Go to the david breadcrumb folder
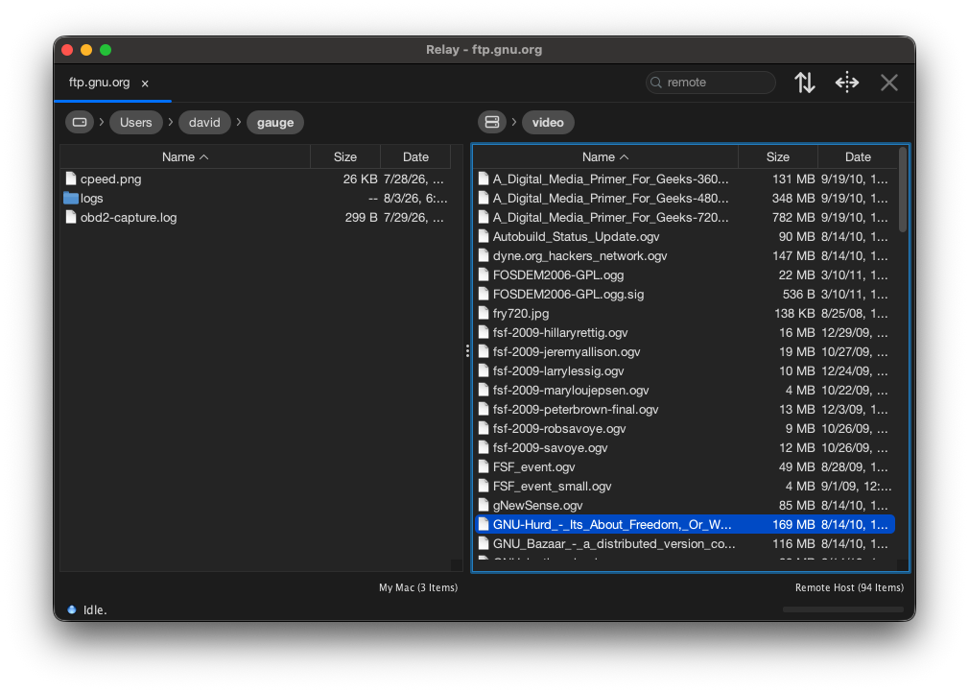 pos(204,123)
